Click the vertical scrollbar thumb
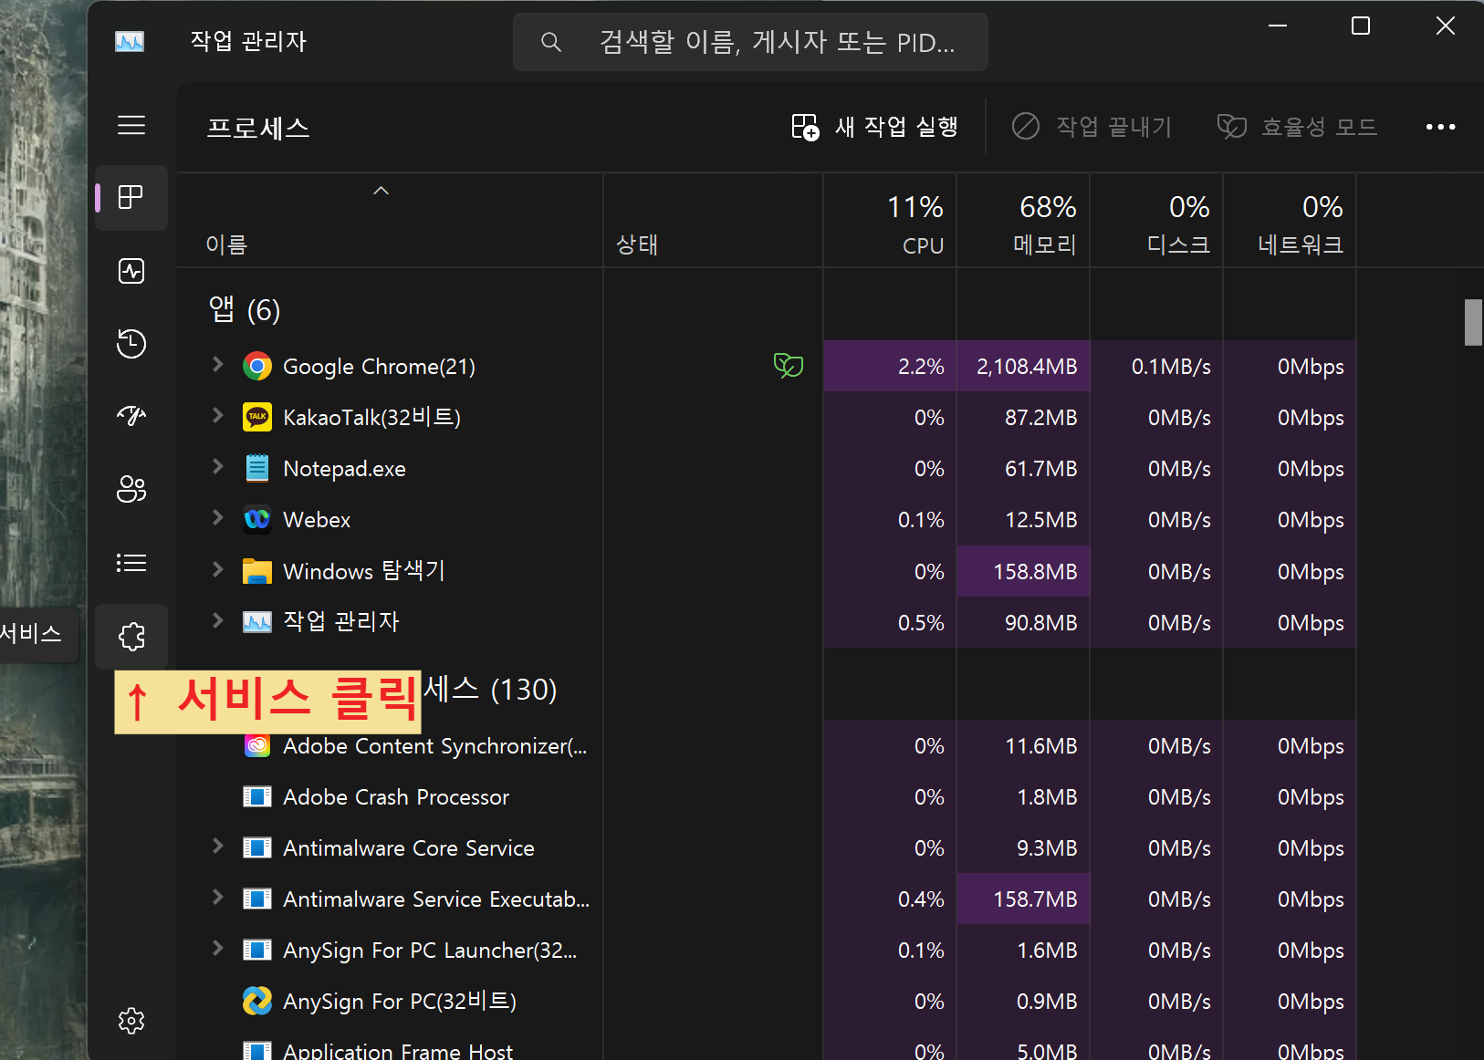This screenshot has width=1484, height=1060. coord(1473,322)
